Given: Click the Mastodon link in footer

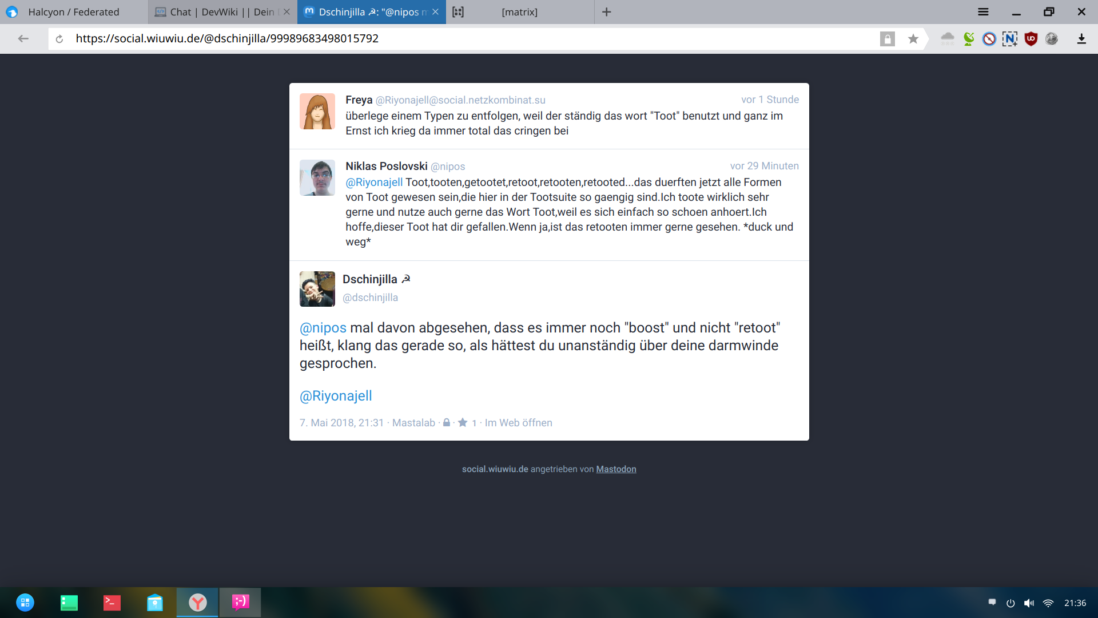Looking at the screenshot, I should click(616, 469).
